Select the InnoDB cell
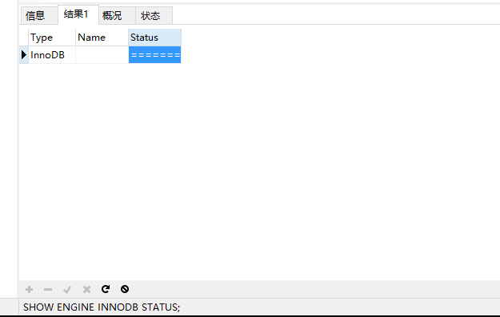Viewport: 500px width, 317px height. [x=52, y=55]
